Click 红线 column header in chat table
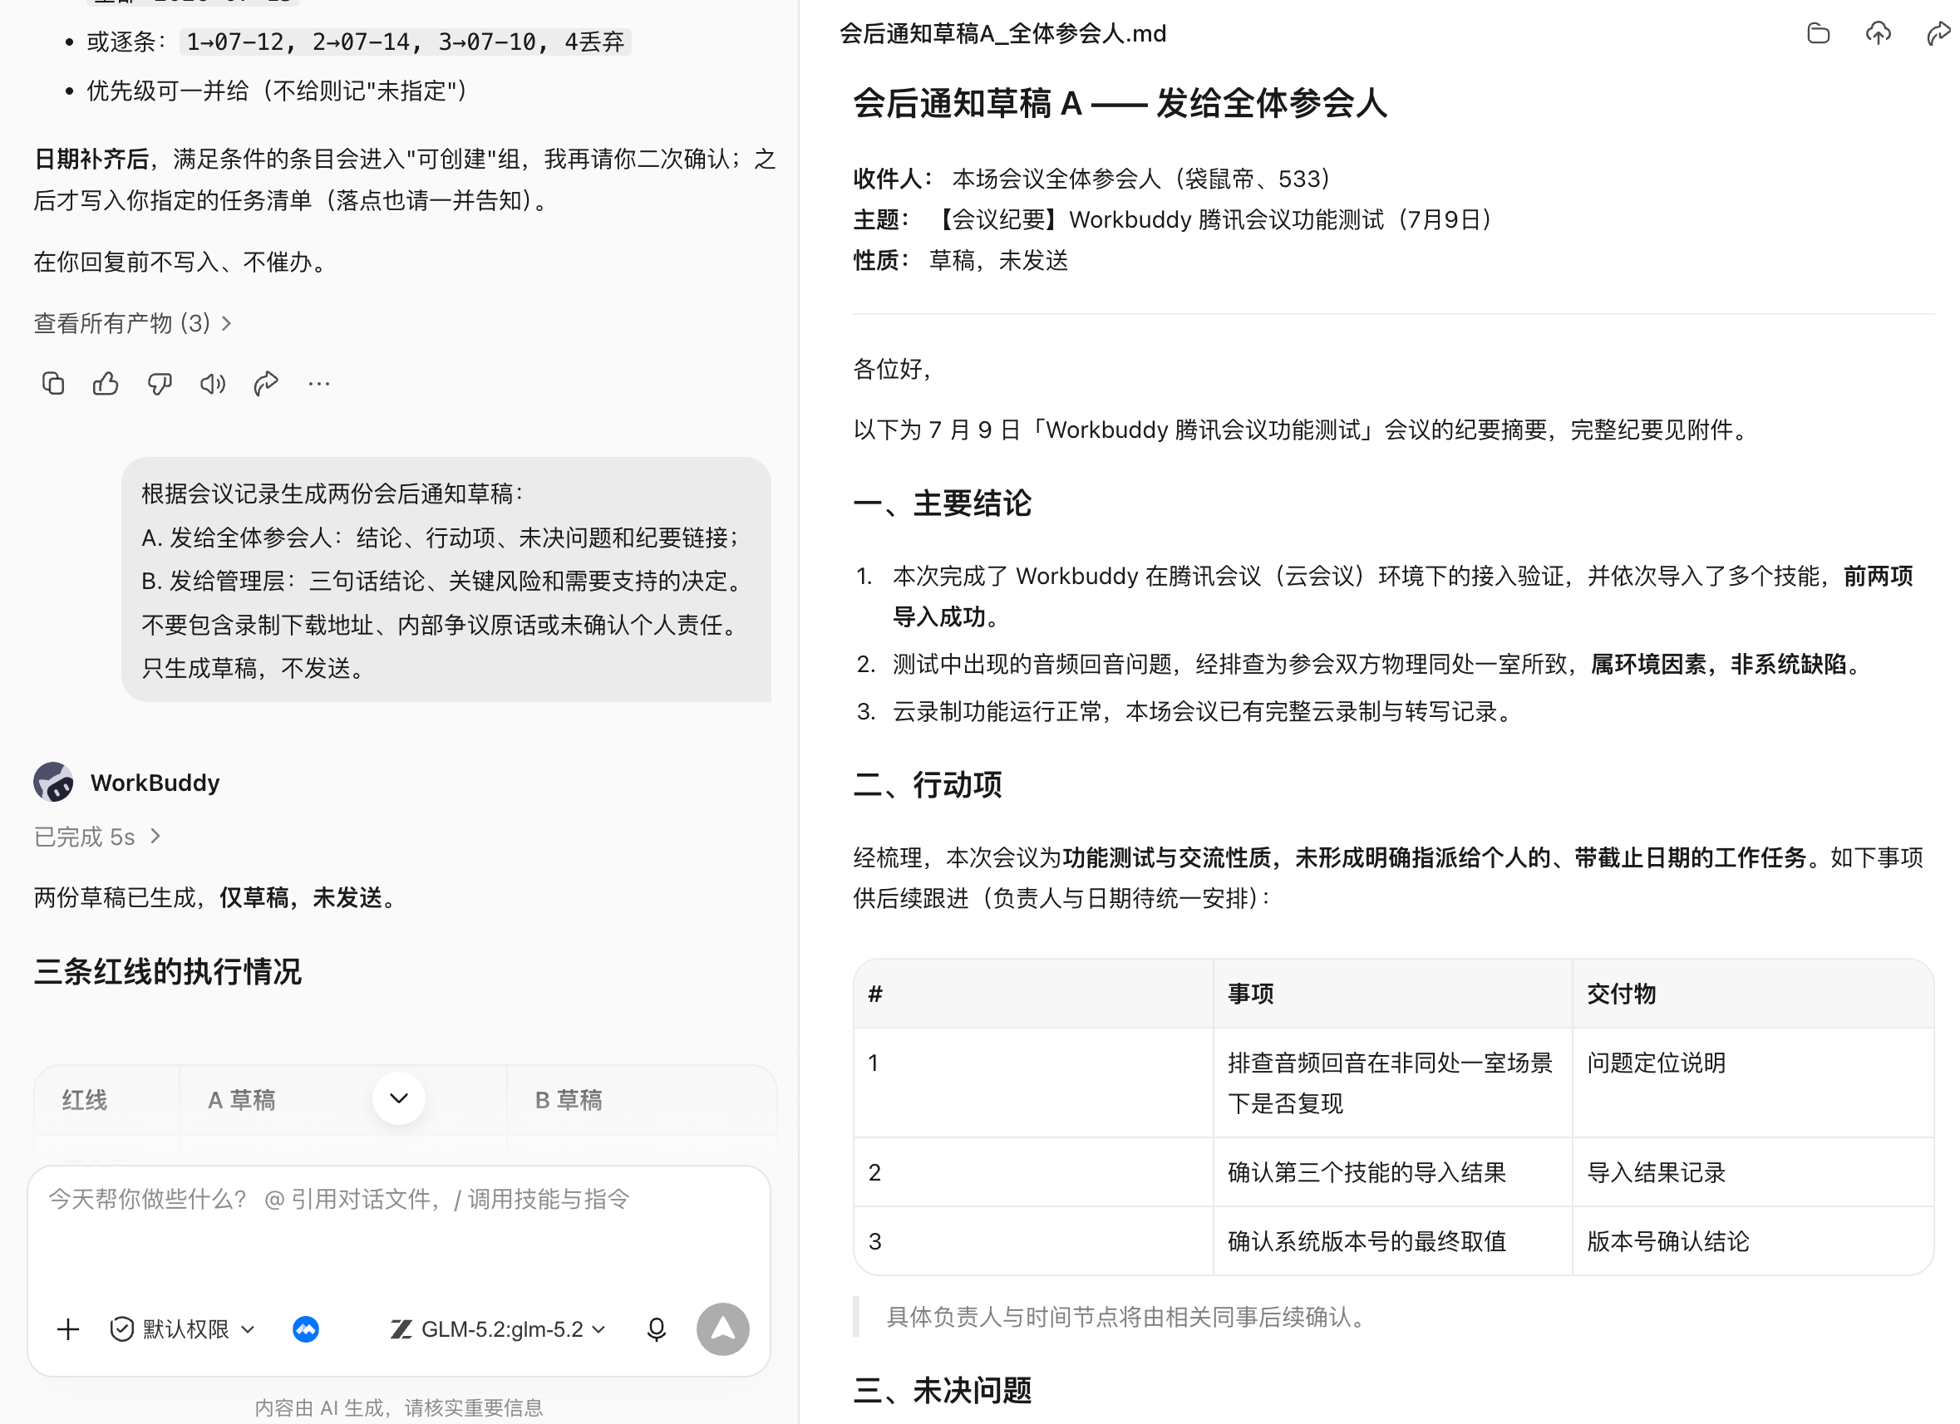The image size is (1960, 1424). [x=85, y=1100]
